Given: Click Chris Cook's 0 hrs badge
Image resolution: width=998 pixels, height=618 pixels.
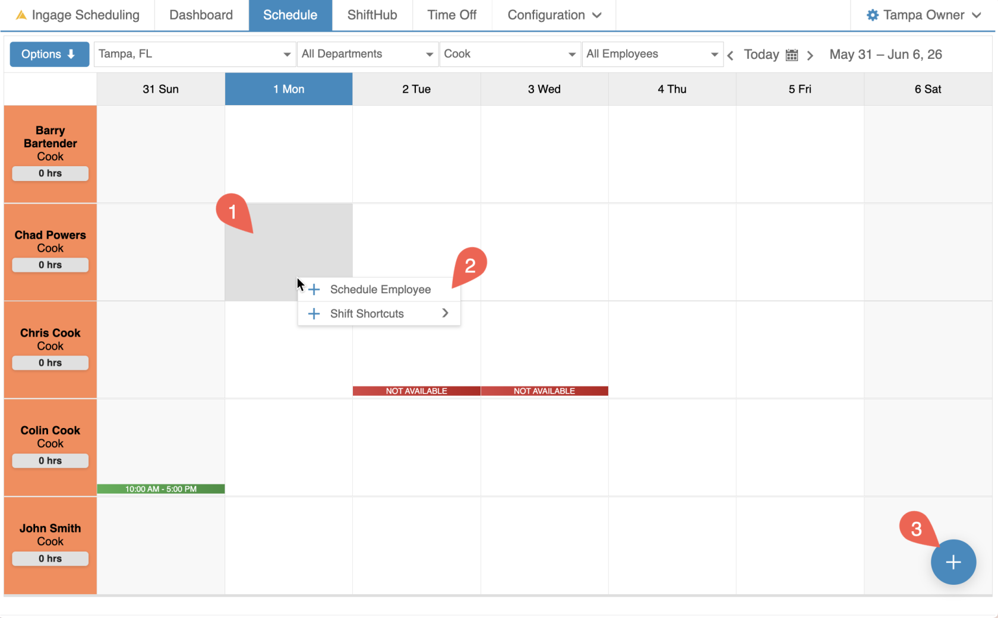Looking at the screenshot, I should [50, 363].
